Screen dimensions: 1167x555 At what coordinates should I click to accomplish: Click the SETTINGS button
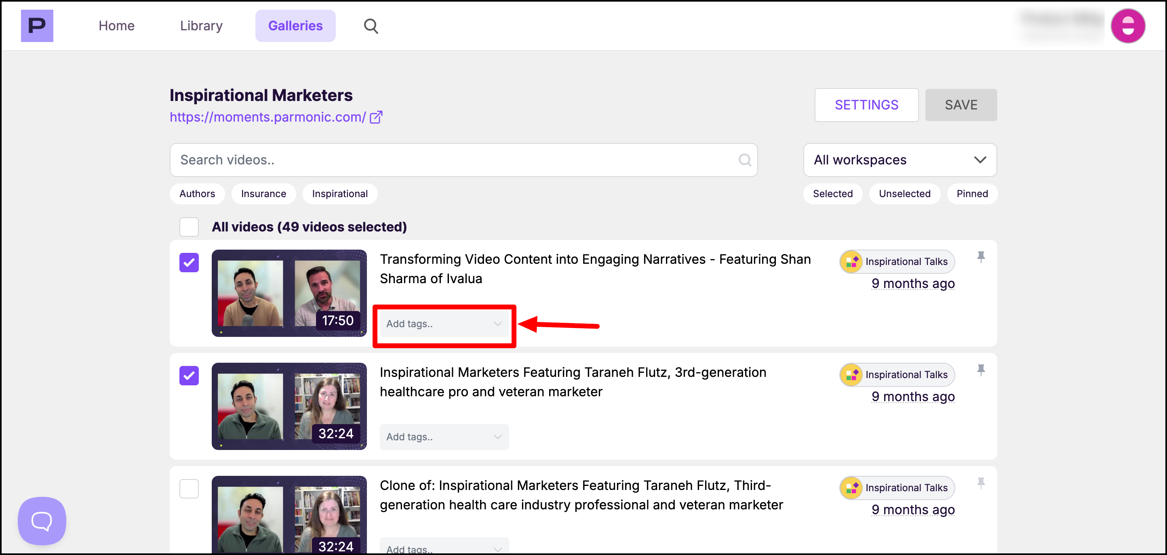coord(866,105)
